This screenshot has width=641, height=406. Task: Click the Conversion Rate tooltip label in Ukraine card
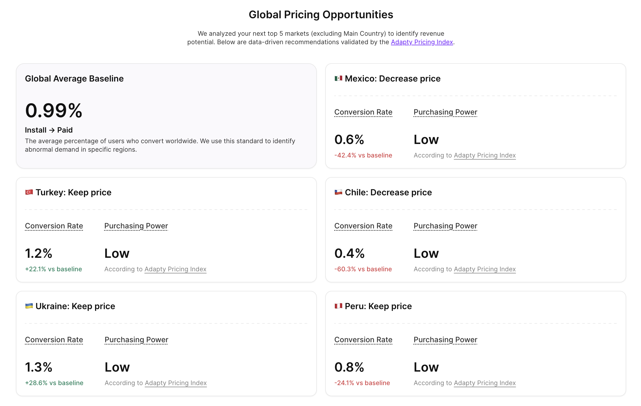(54, 340)
